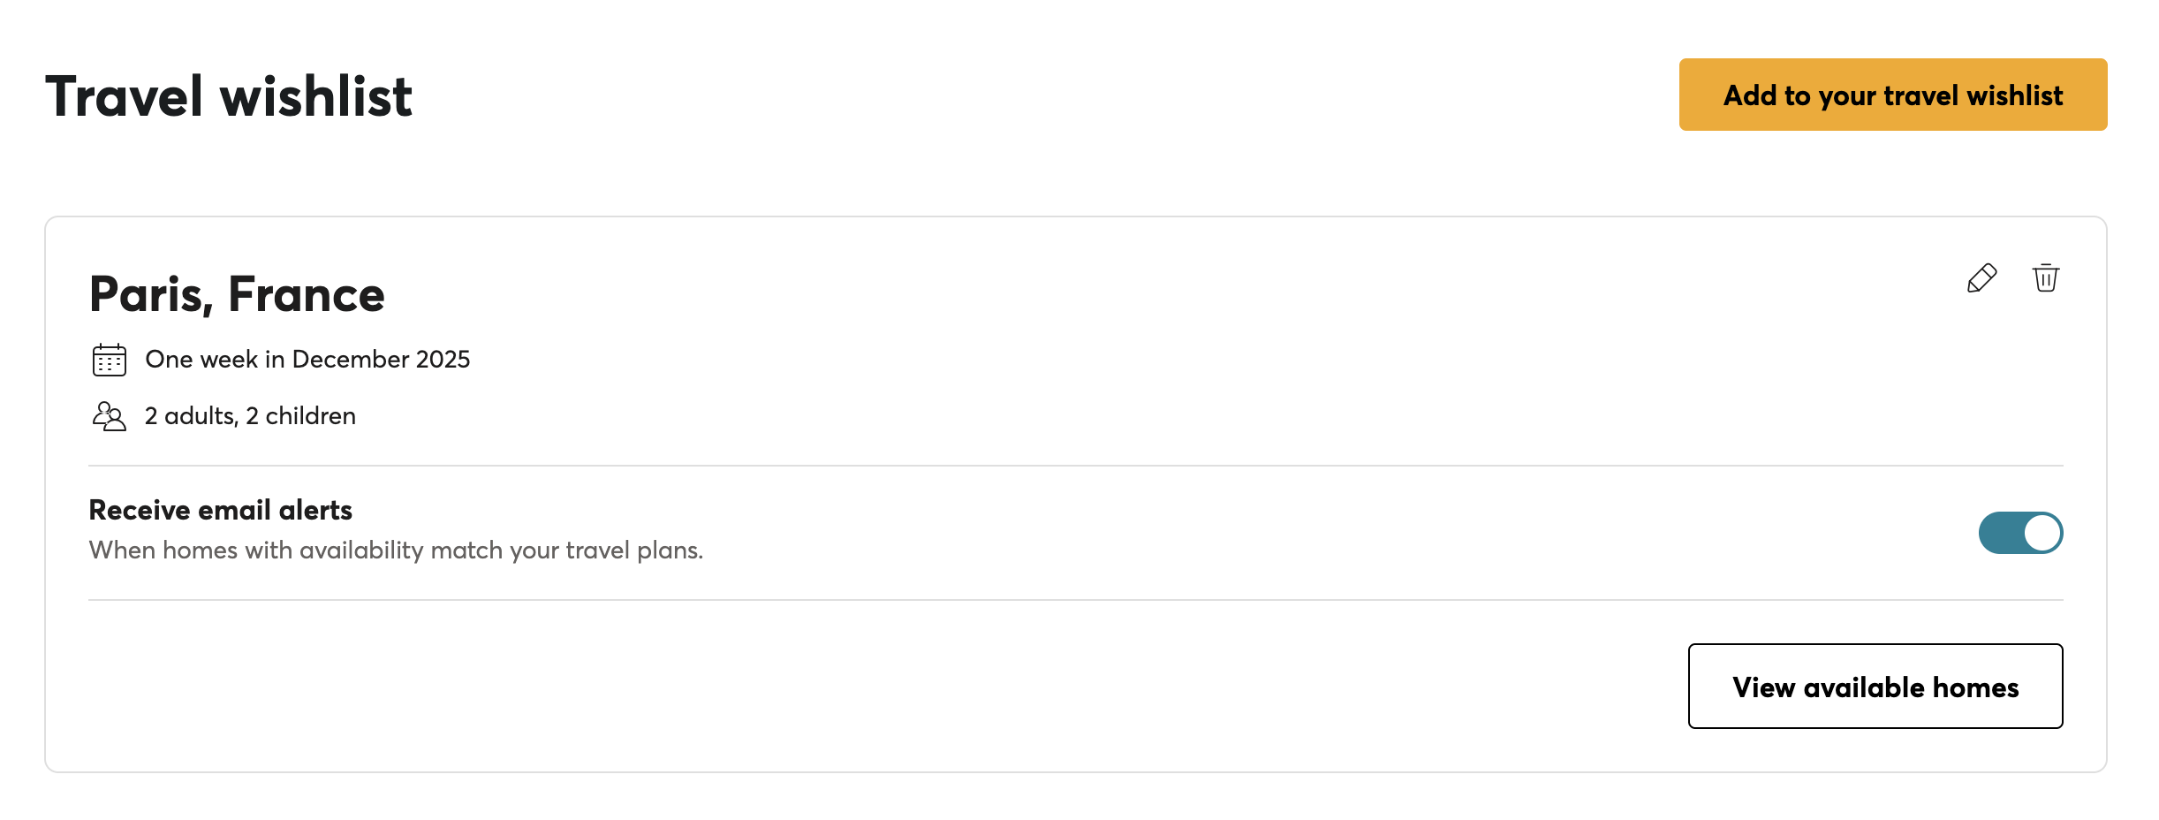Disable the Receive email alerts toggle

pos(2019,533)
